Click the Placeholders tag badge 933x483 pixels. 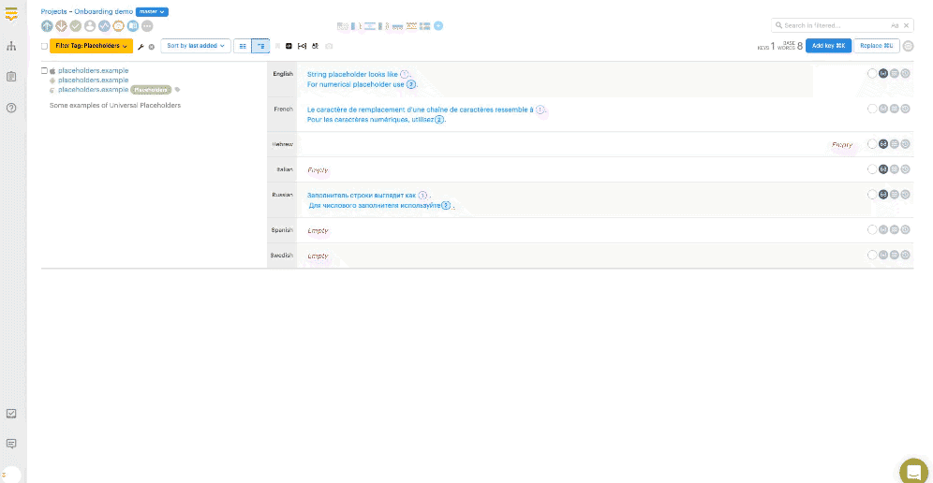(x=151, y=90)
